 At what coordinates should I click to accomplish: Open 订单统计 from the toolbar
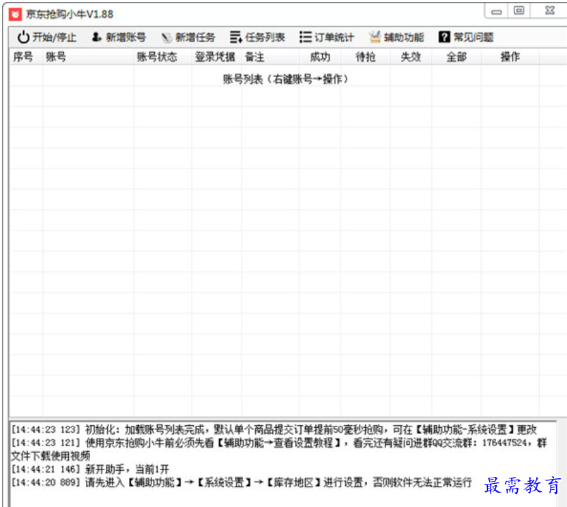click(327, 37)
